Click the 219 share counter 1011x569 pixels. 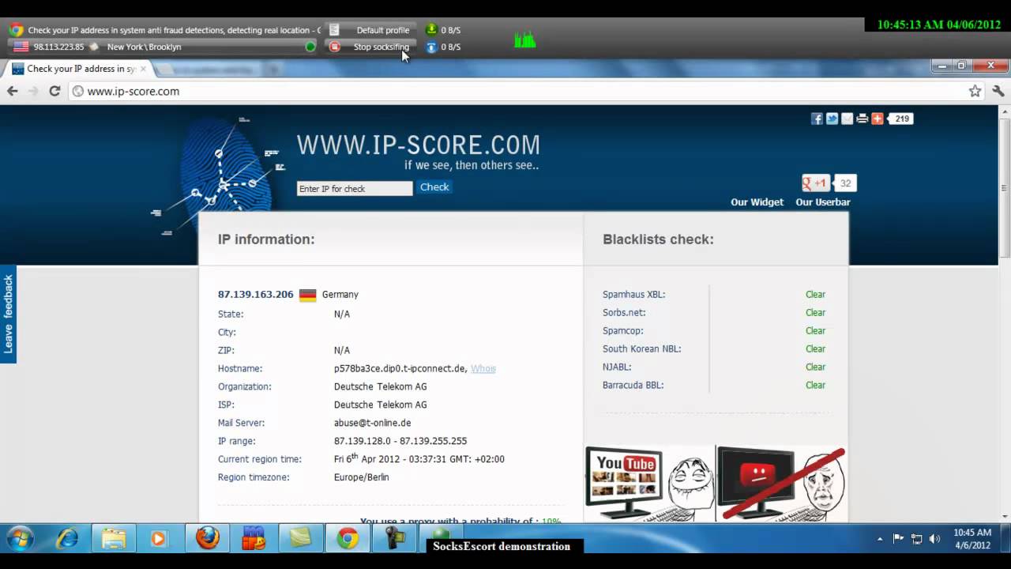point(901,119)
